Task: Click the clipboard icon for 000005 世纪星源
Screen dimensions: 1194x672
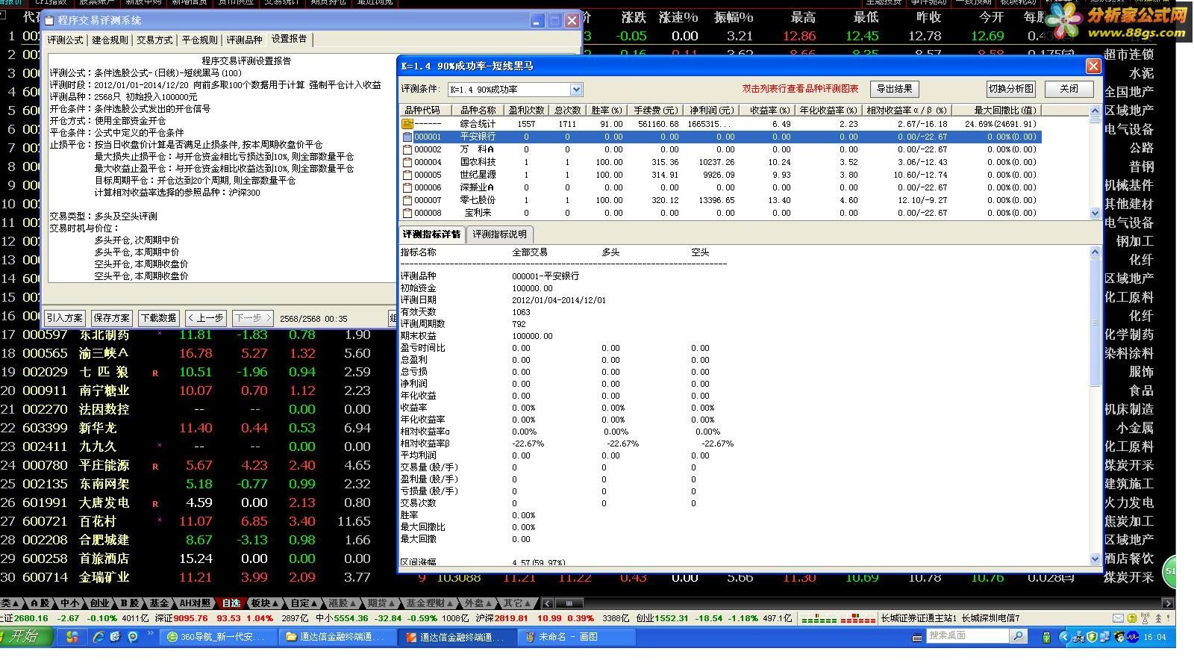Action: [x=407, y=175]
